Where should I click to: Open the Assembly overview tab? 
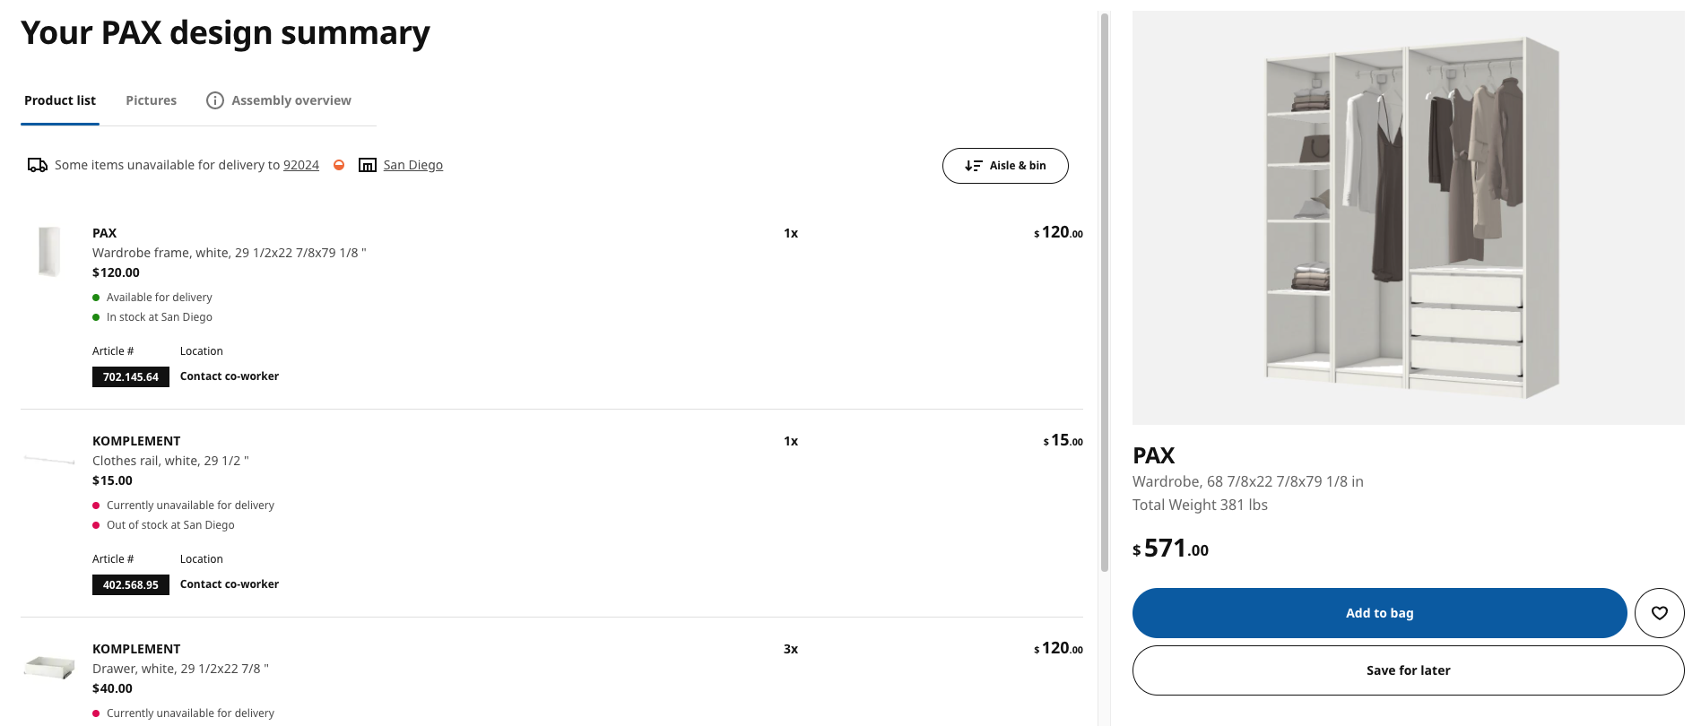coord(291,100)
